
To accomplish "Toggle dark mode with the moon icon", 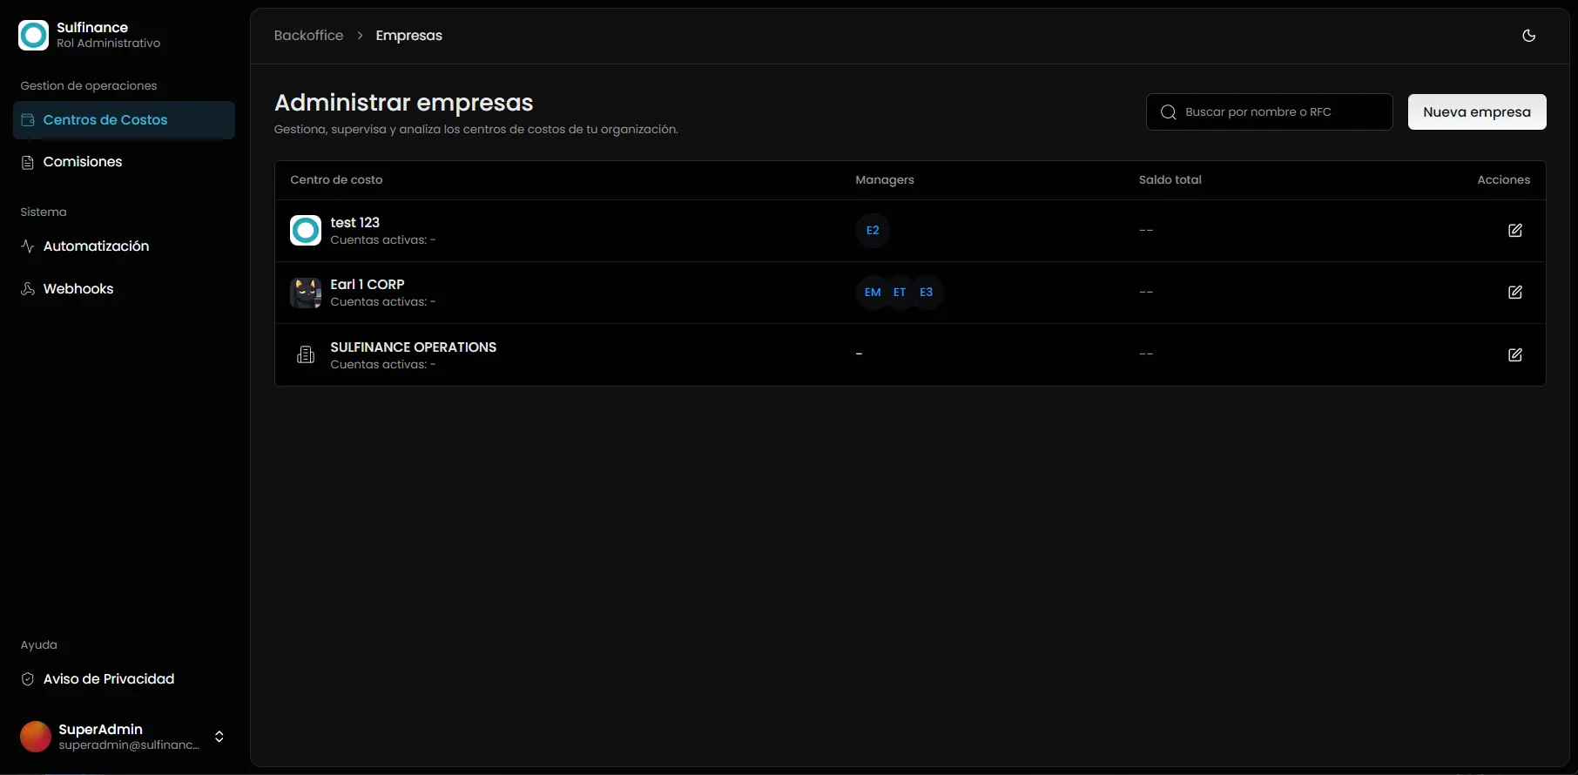I will point(1528,36).
